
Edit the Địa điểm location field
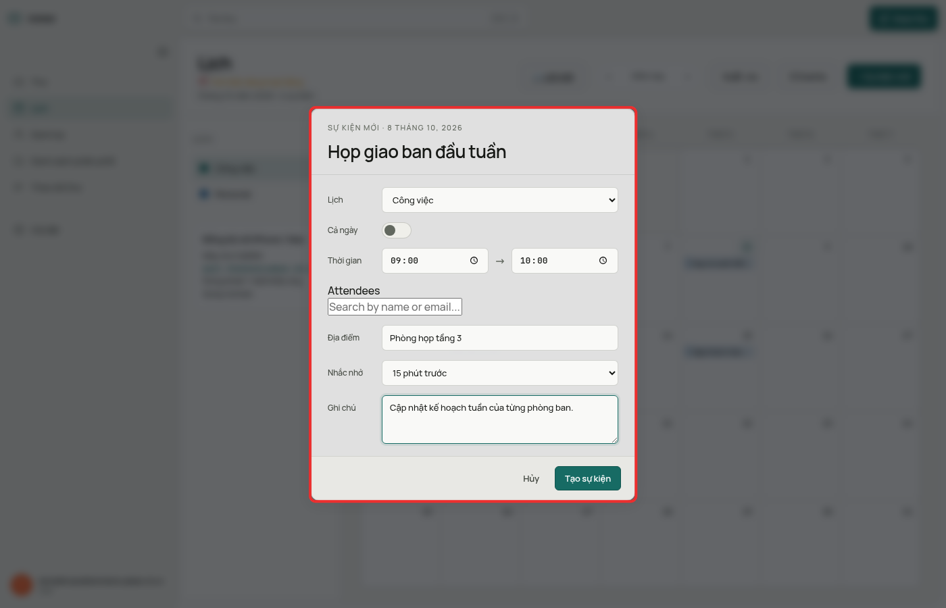tap(500, 338)
